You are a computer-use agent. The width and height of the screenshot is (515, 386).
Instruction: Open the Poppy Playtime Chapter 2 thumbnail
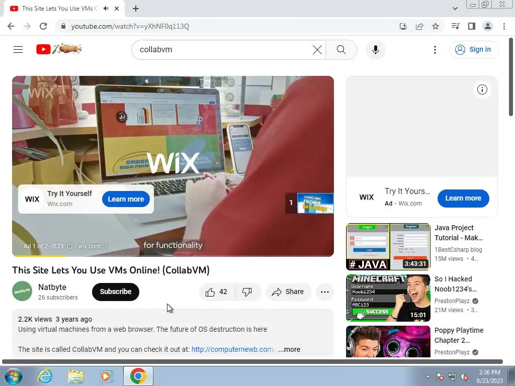point(388,341)
